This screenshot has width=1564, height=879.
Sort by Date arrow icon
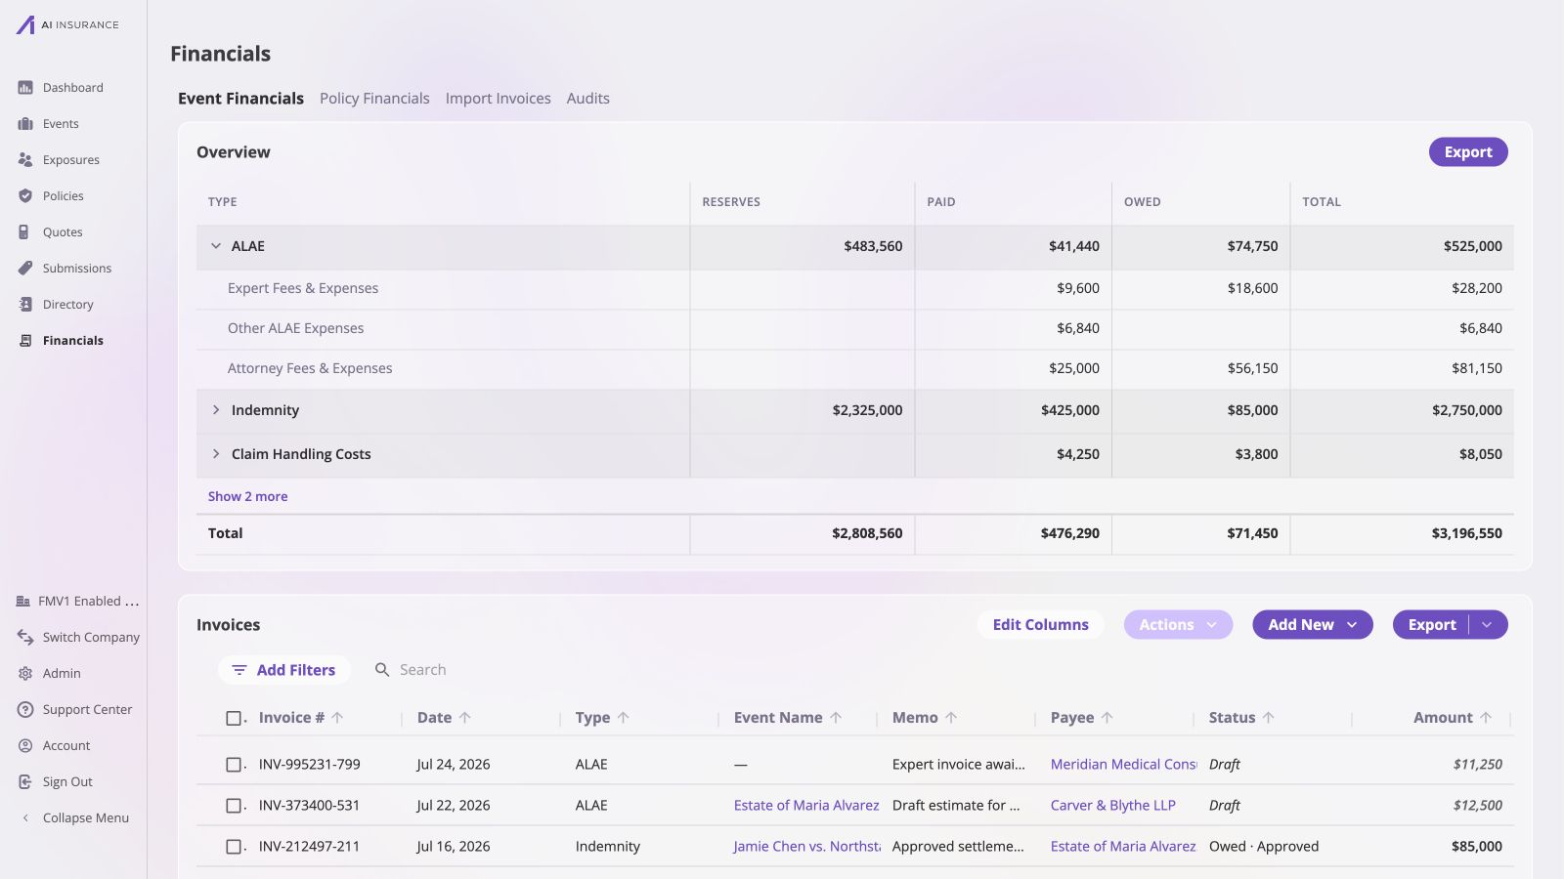(465, 718)
